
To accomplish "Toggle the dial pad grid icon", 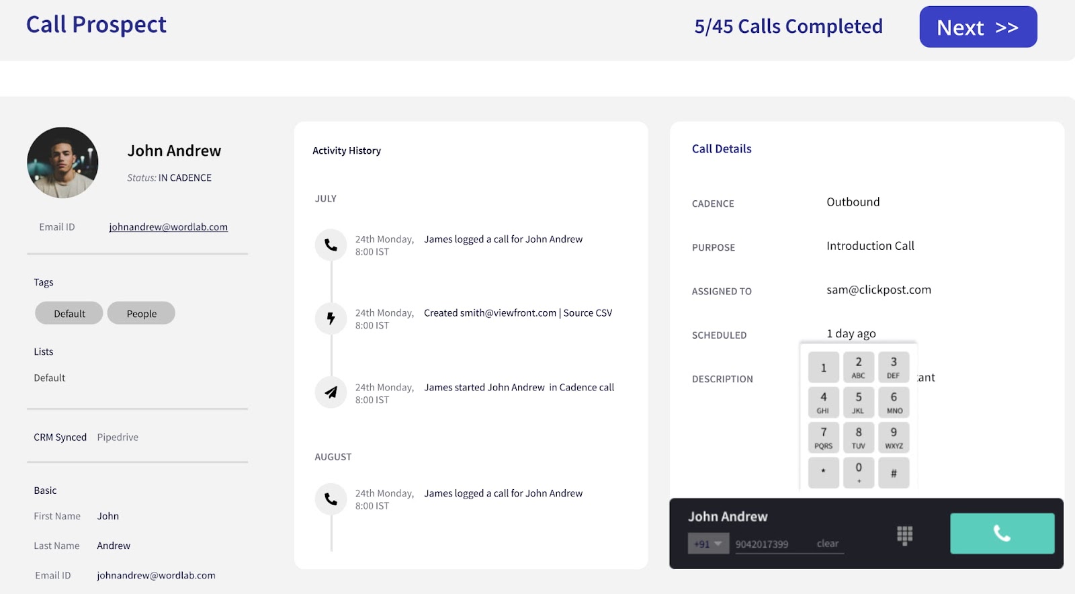I will click(905, 535).
